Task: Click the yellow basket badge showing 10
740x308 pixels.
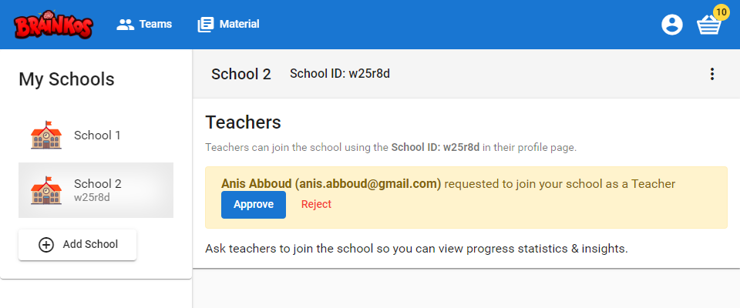Action: [721, 12]
